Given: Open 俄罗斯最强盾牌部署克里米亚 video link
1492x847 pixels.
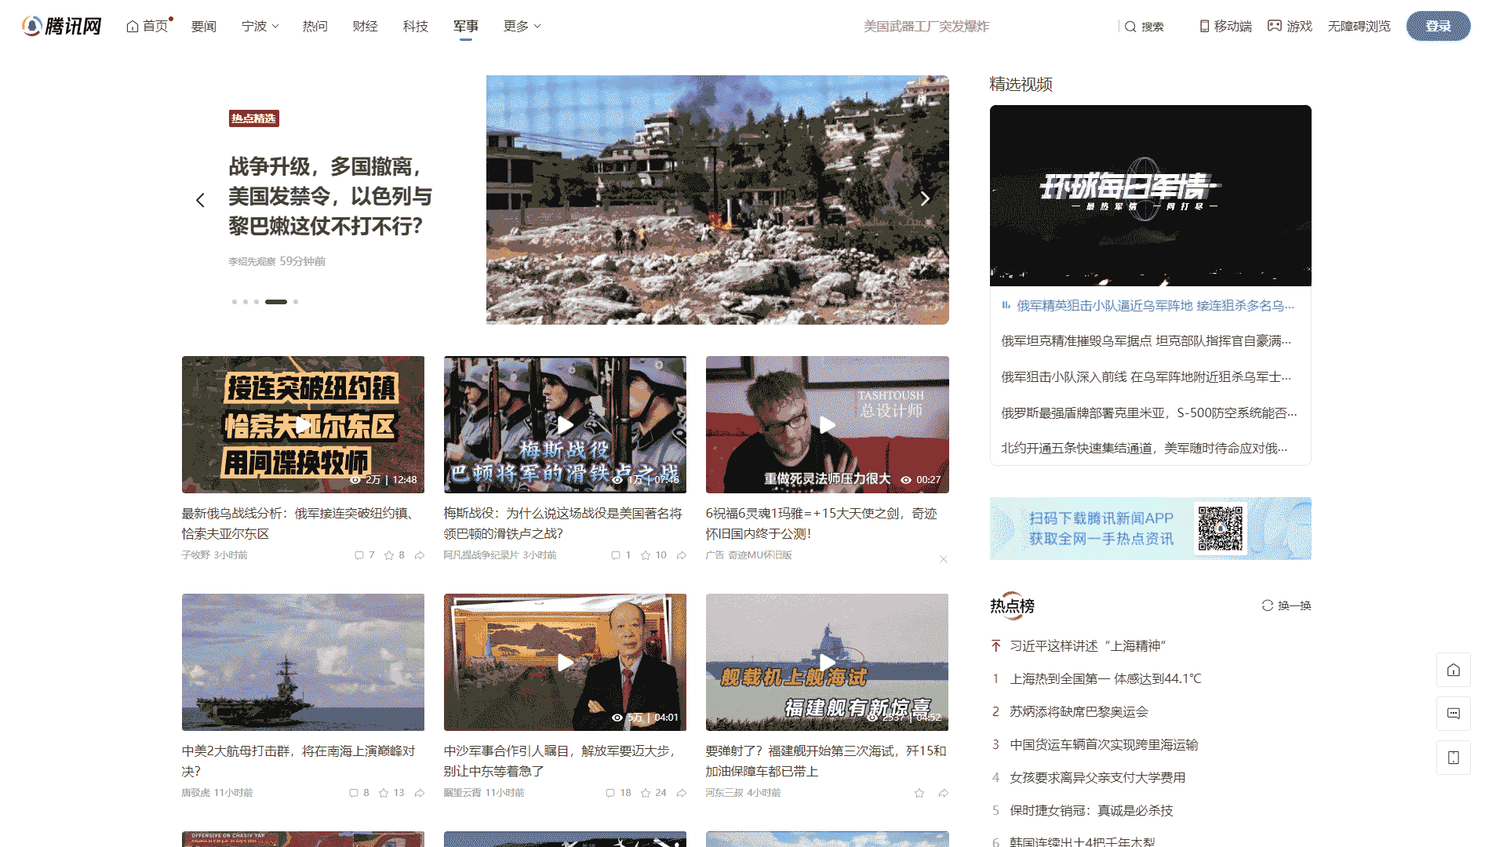Looking at the screenshot, I should pyautogui.click(x=1149, y=413).
